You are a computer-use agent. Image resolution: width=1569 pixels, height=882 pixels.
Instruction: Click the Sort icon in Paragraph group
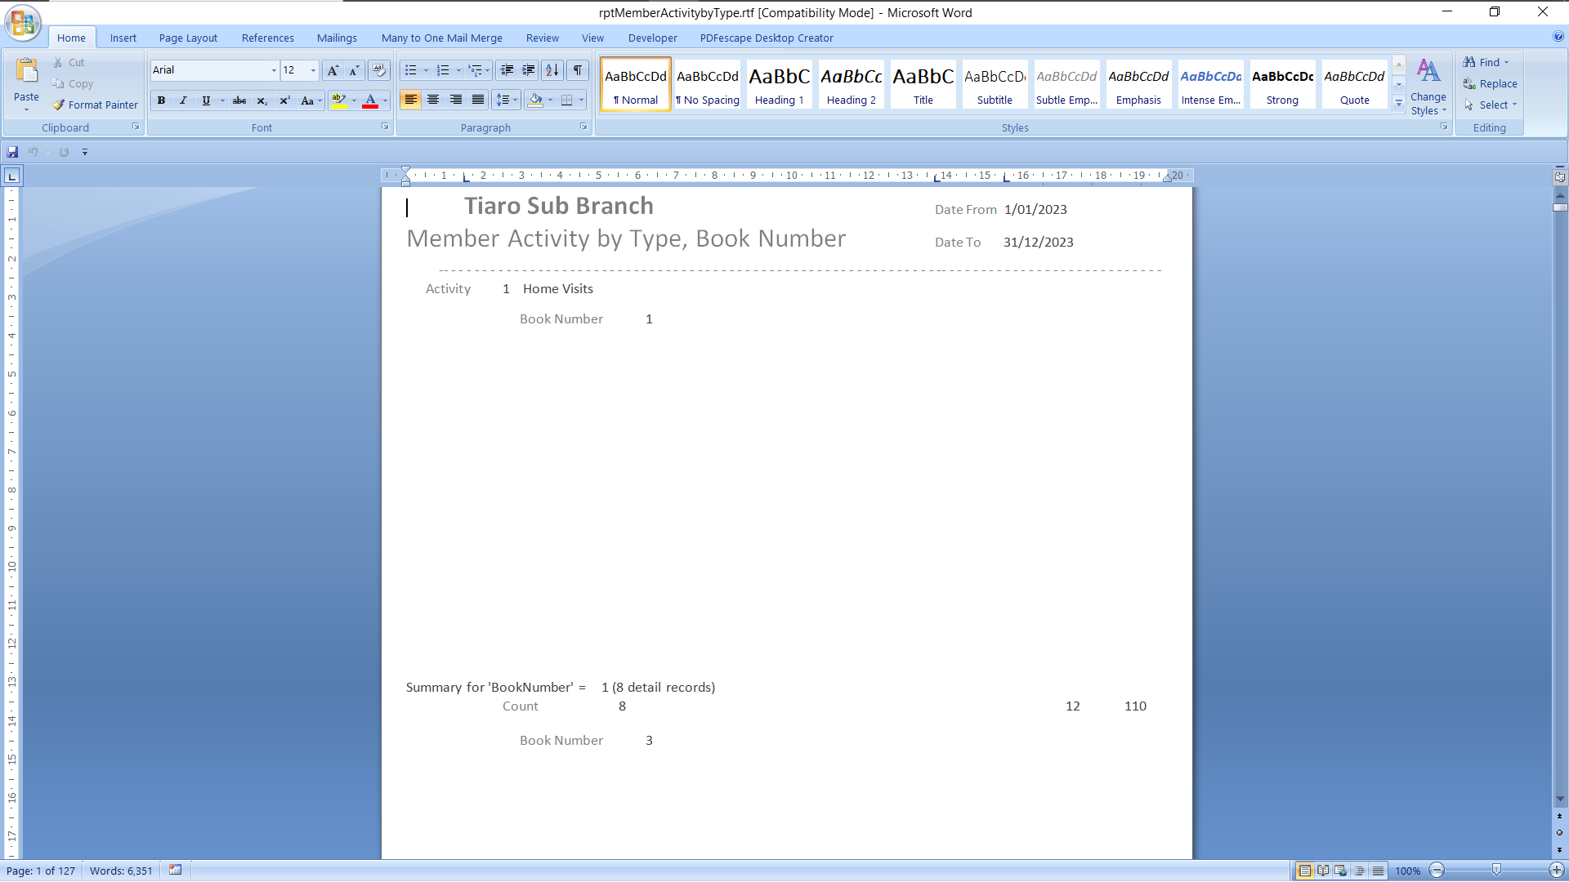pos(552,70)
